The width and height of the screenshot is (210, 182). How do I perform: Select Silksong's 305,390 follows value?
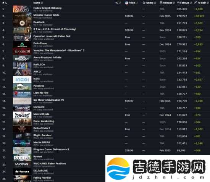tap(182, 9)
